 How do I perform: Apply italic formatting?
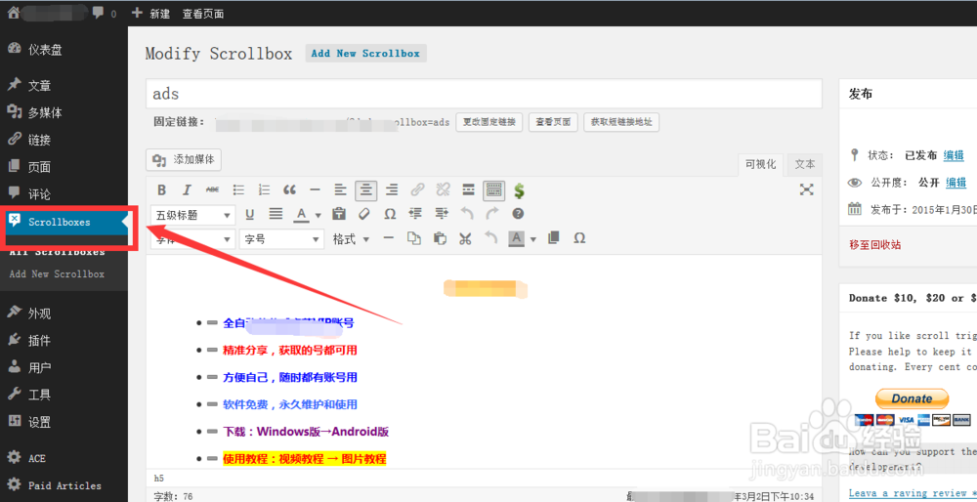(x=187, y=190)
